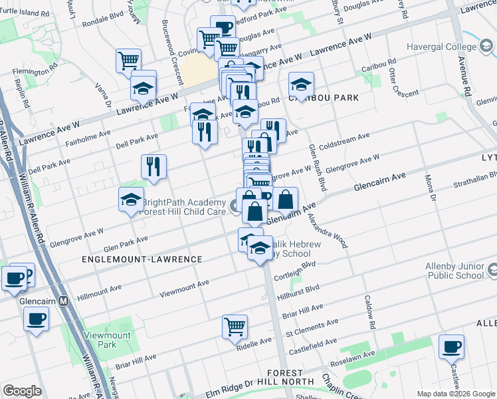Click the BrightPath Academy Forest Hill Child Care label
The image size is (497, 399).
[x=184, y=207]
